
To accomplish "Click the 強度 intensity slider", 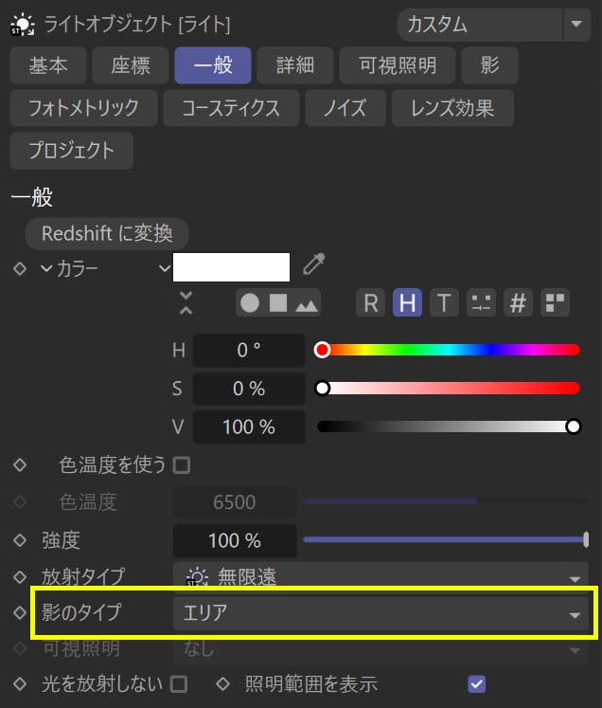I will pyautogui.click(x=446, y=539).
